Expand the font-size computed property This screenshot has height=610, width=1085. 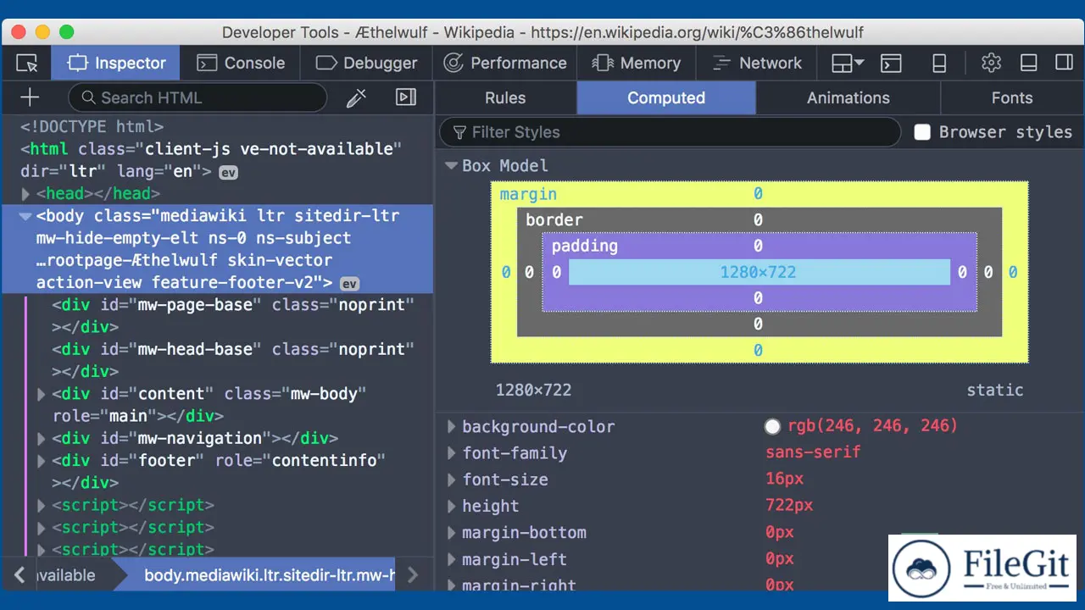click(452, 480)
